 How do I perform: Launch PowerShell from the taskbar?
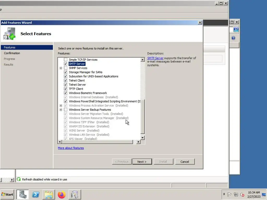pyautogui.click(x=36, y=194)
